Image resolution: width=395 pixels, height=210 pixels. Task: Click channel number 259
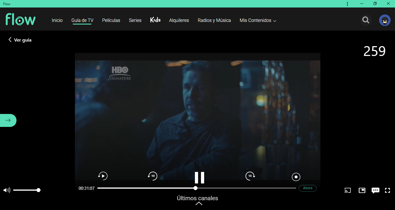[x=374, y=51]
